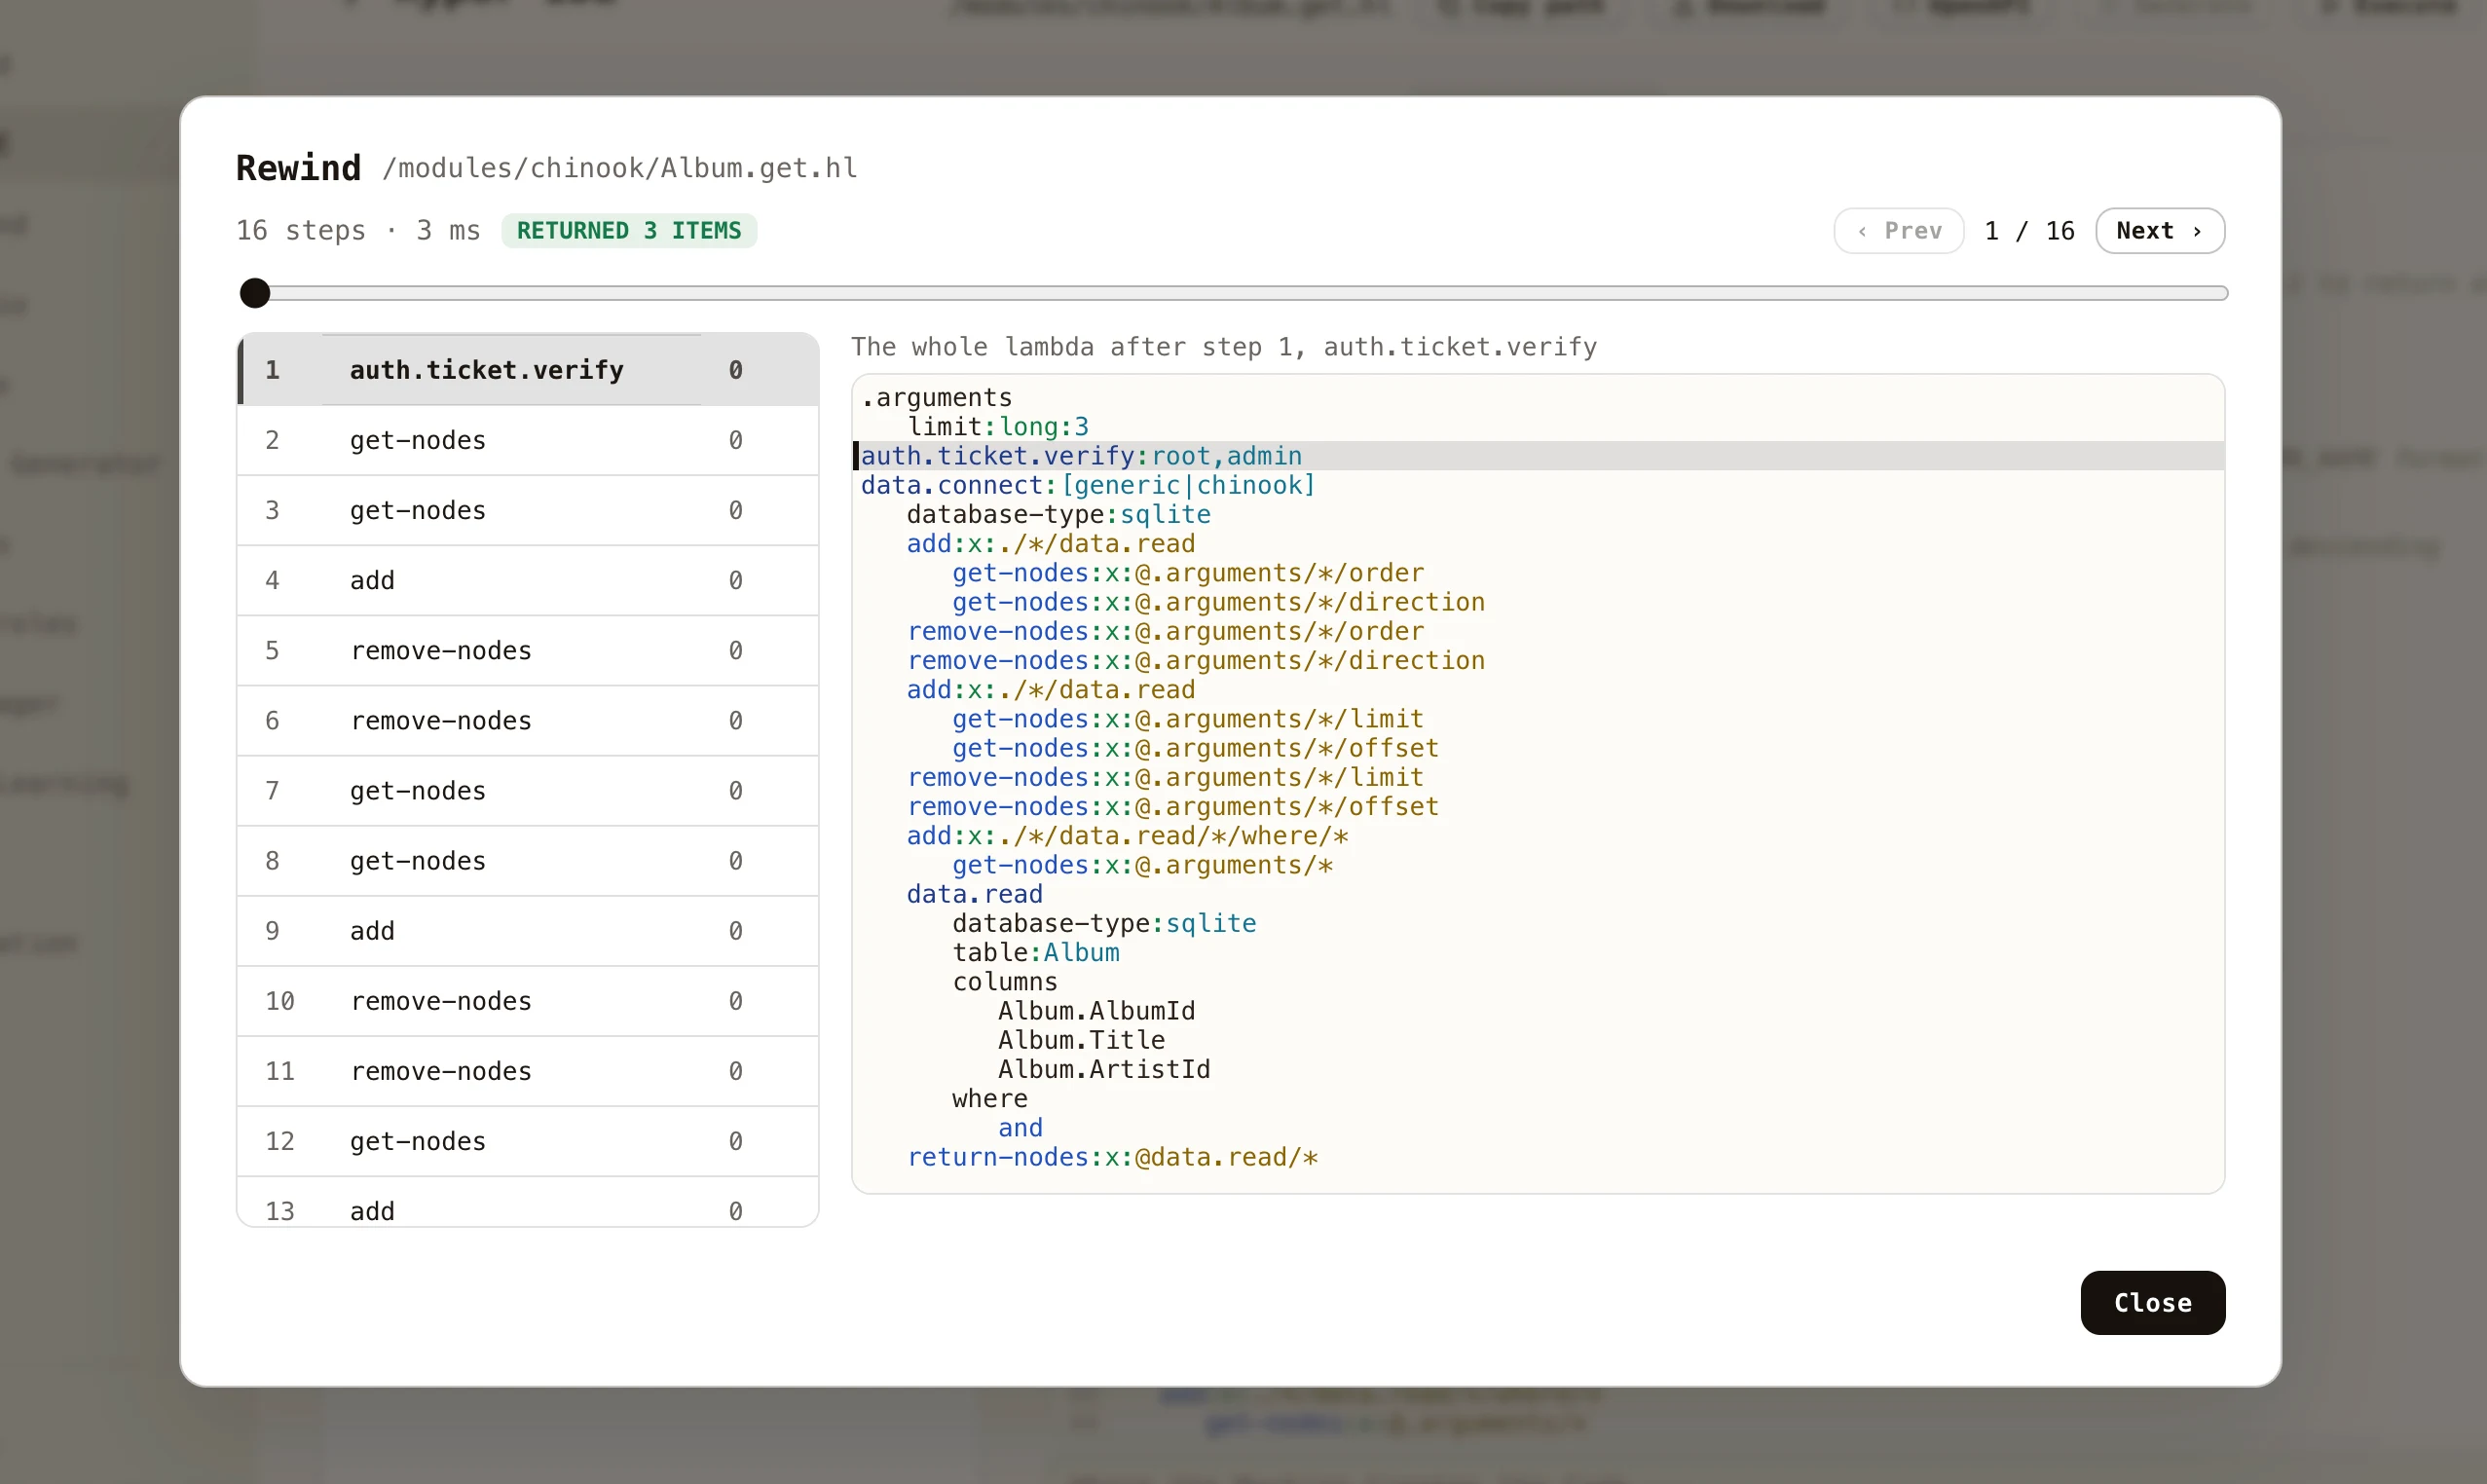Click the 16 steps · 3 ms summary
The image size is (2487, 1484).
pyautogui.click(x=358, y=231)
